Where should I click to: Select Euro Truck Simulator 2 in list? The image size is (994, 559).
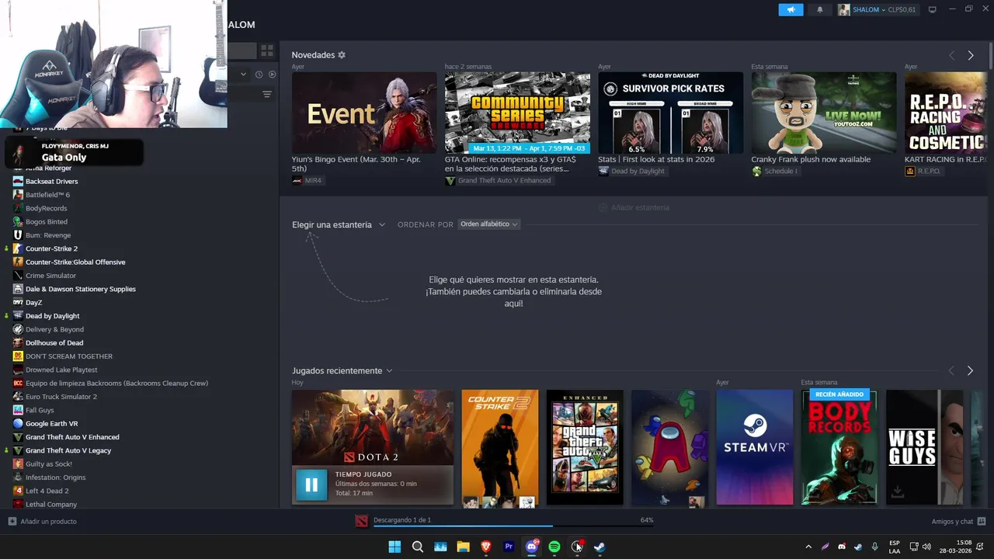(x=61, y=397)
